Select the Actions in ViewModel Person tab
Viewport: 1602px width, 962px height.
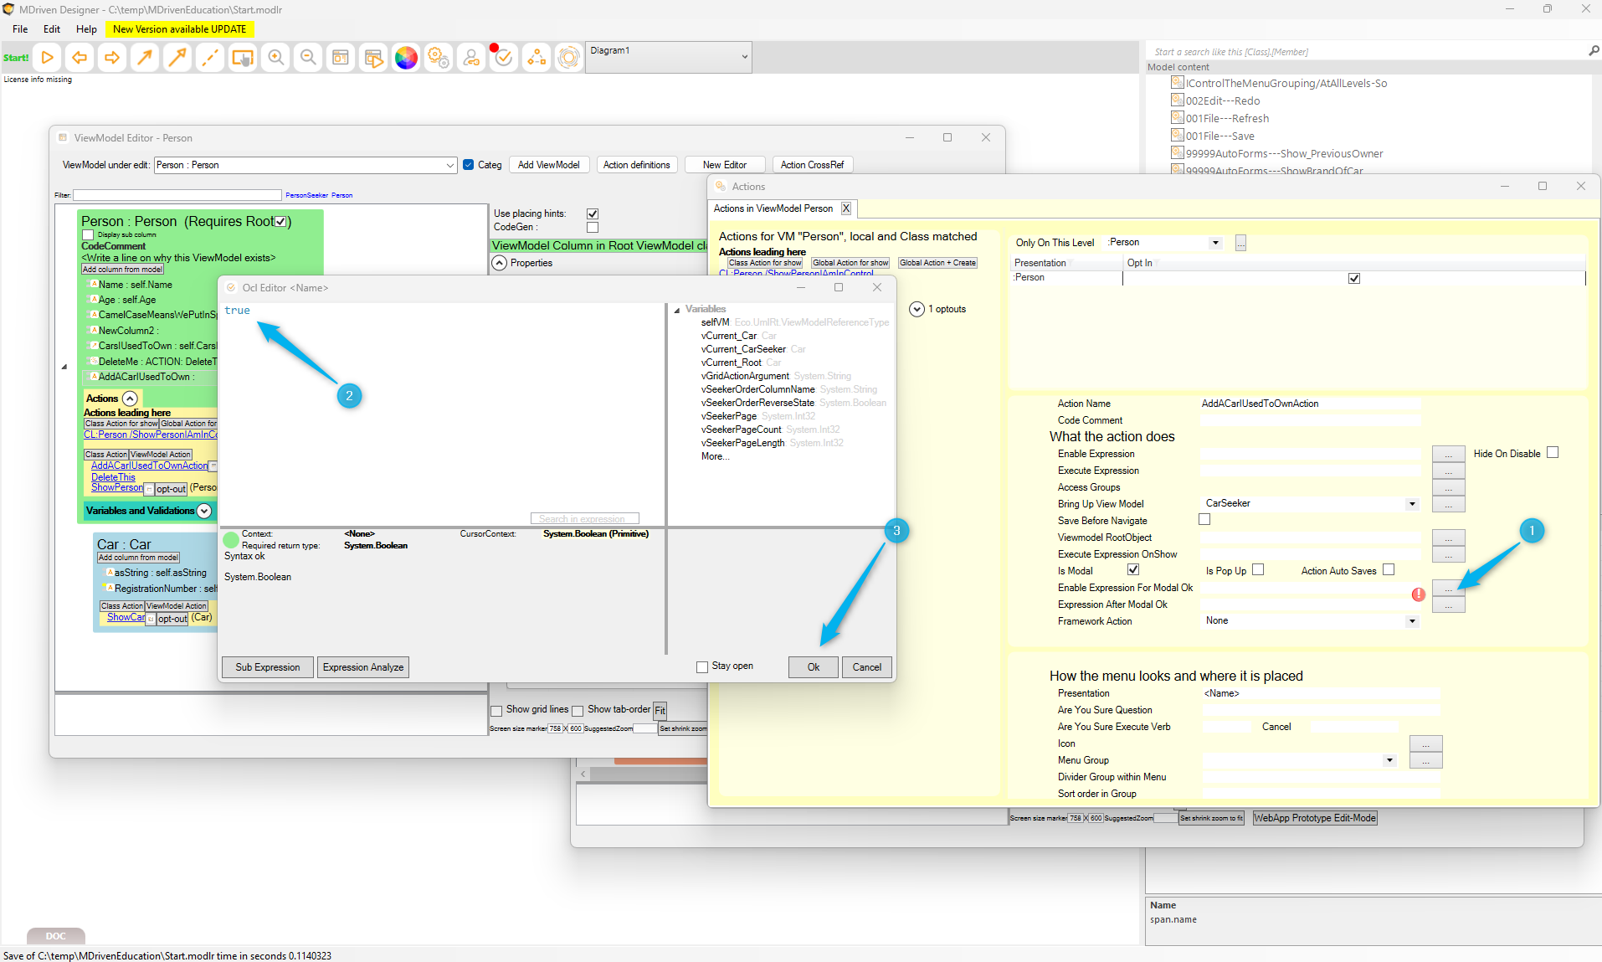click(773, 208)
